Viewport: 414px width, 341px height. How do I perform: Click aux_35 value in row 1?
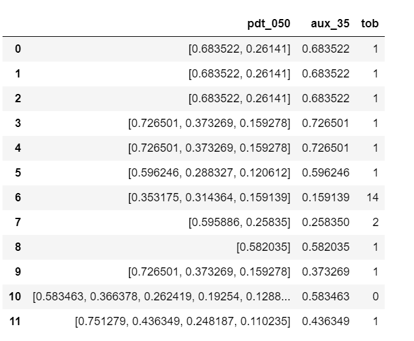pyautogui.click(x=326, y=74)
